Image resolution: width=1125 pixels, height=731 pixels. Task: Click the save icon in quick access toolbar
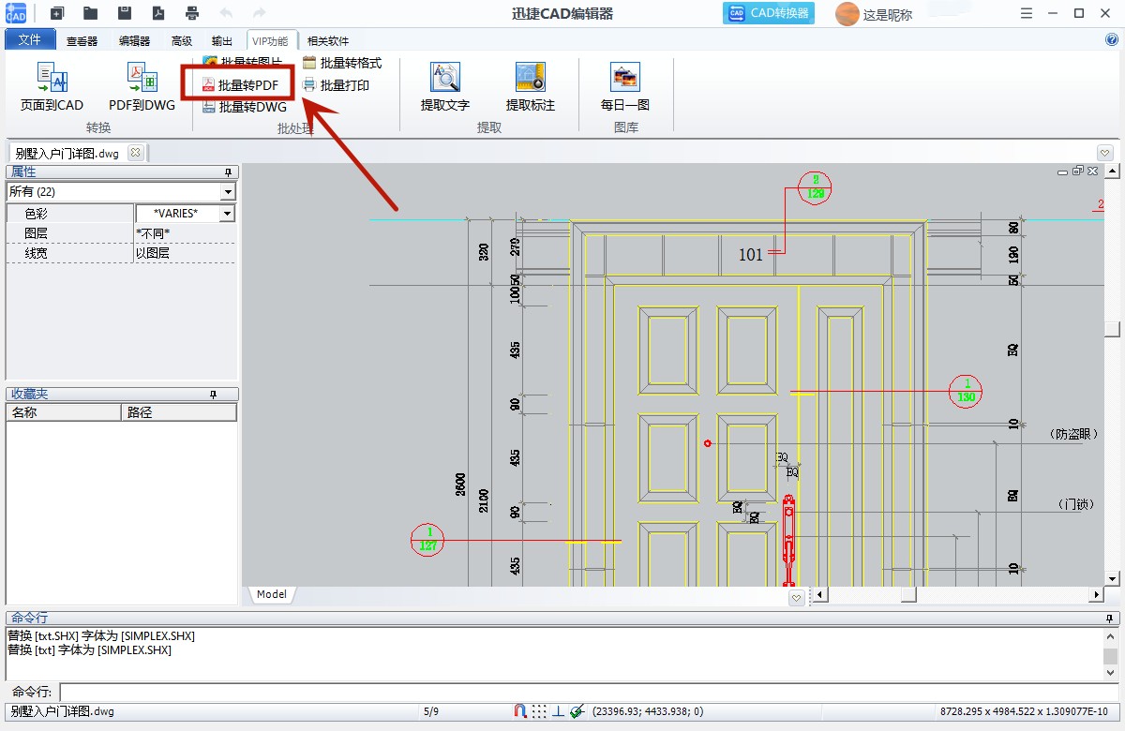pos(126,13)
